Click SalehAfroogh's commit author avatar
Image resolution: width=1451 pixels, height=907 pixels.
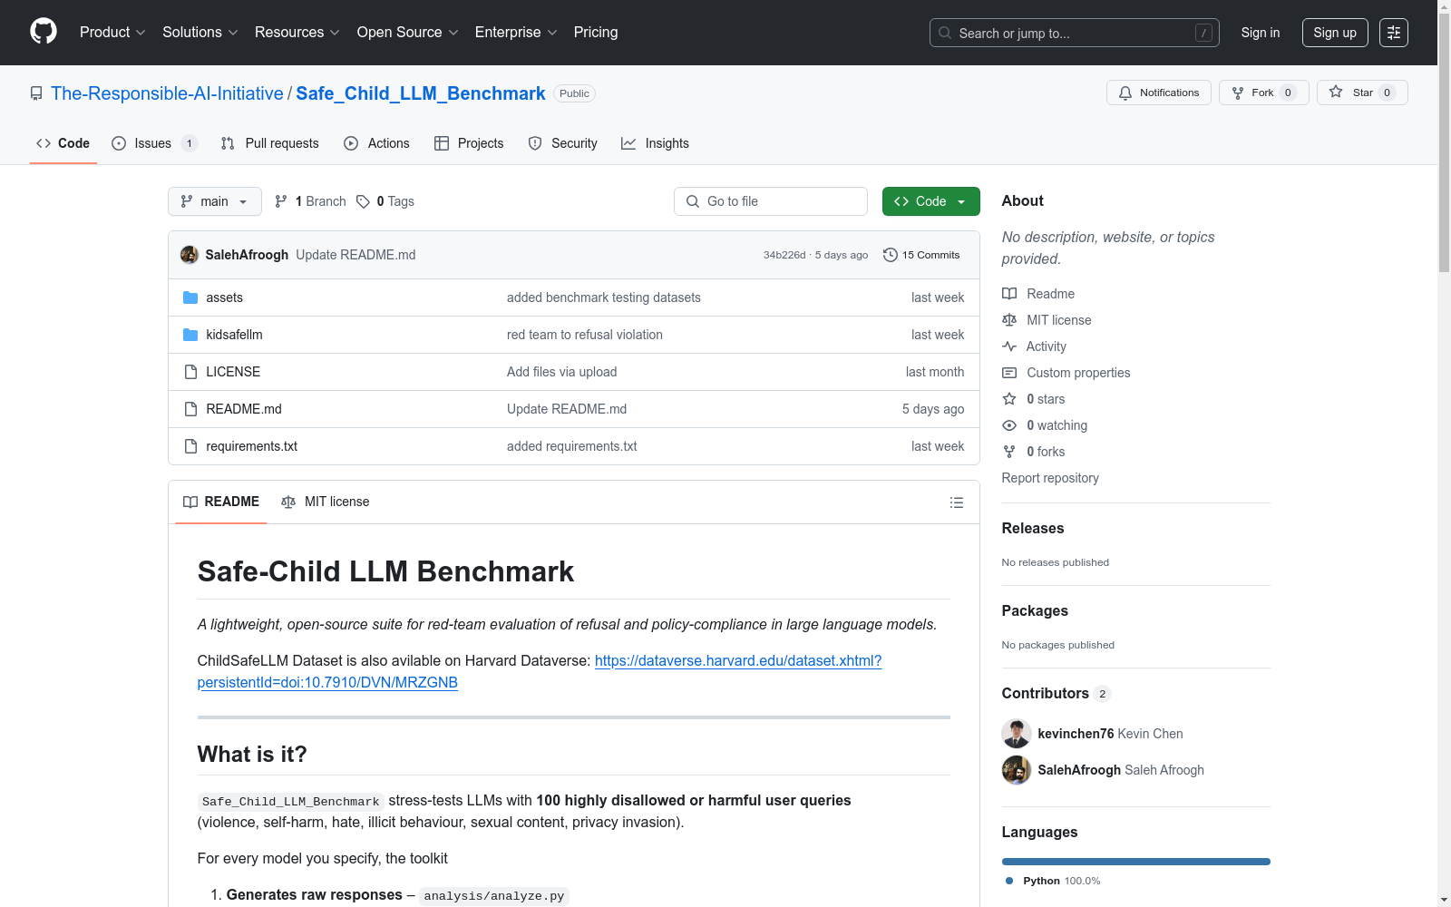190,255
